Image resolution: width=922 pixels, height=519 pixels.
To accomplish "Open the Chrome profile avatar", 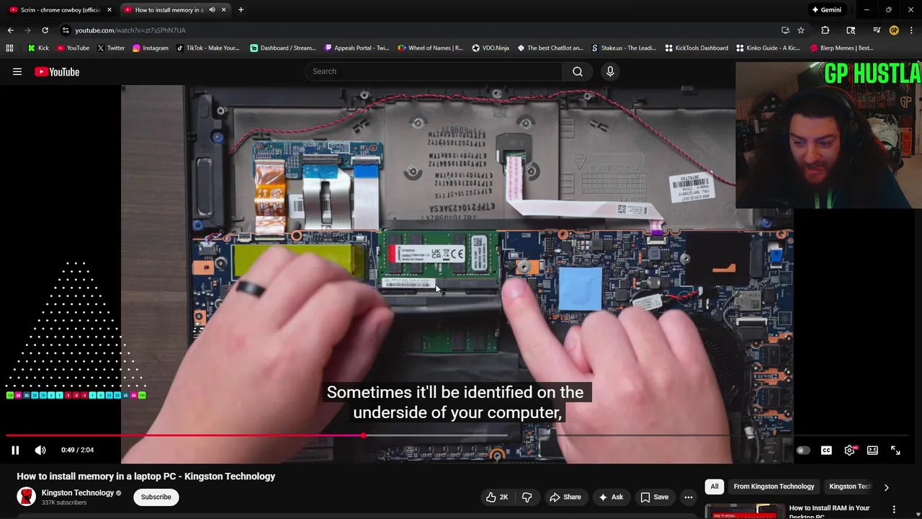I will click(x=894, y=30).
